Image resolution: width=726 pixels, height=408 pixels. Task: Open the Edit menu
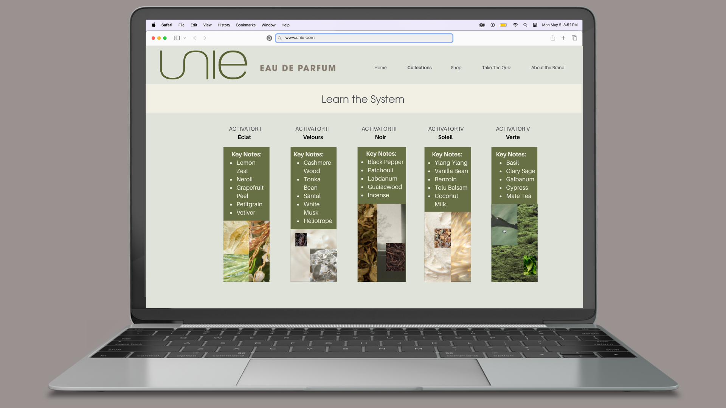[x=194, y=25]
